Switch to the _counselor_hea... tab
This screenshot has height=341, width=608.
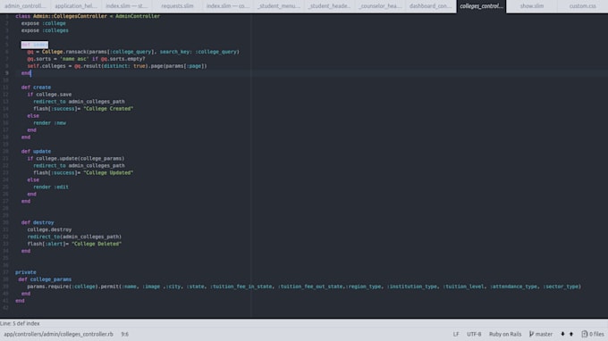pos(380,6)
